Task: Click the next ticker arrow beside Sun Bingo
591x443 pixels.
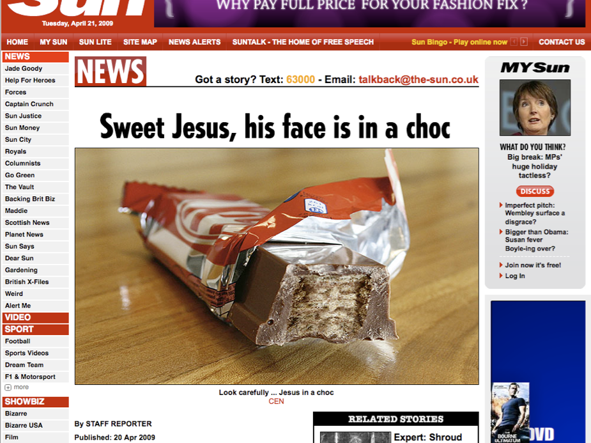Action: pyautogui.click(x=524, y=42)
